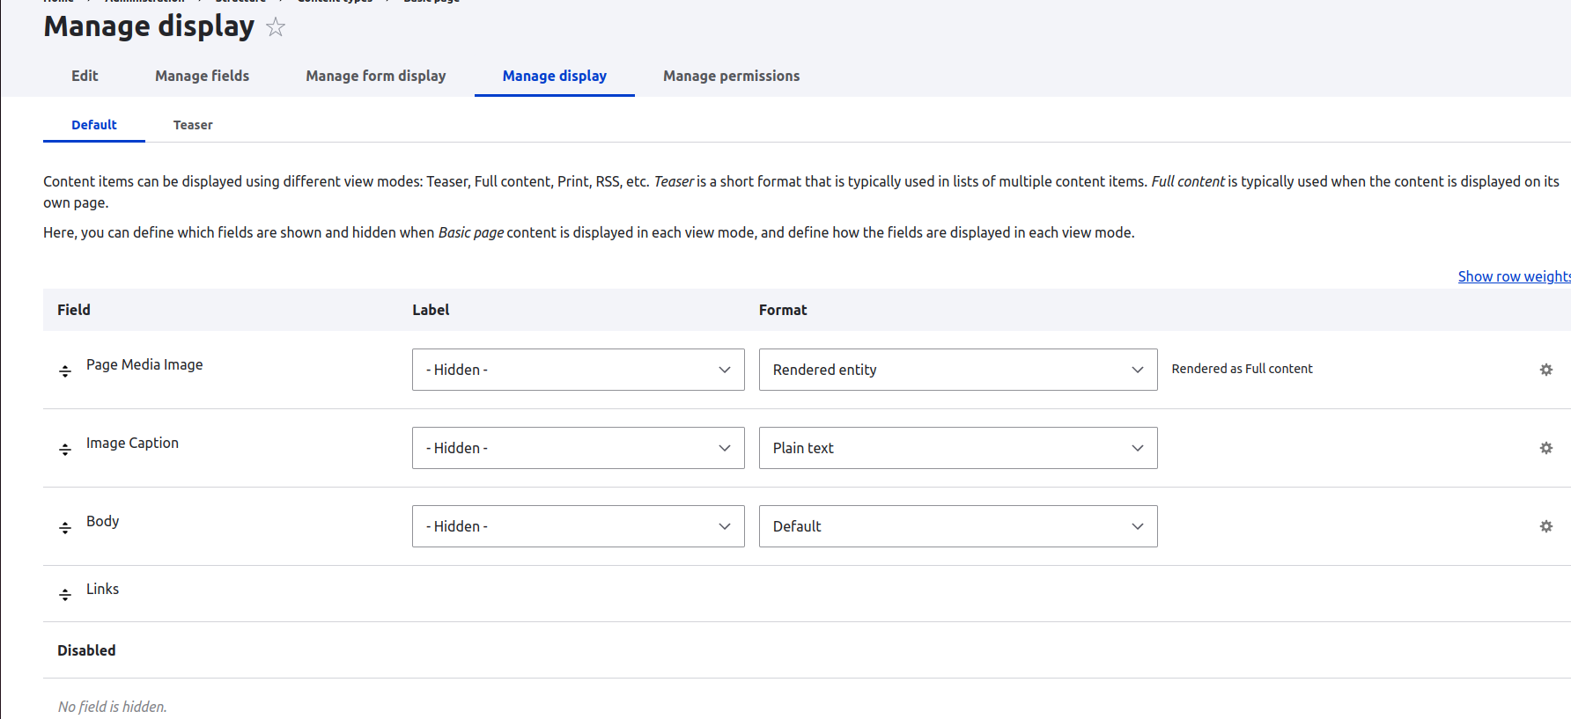1571x719 pixels.
Task: Open Plain text format dropdown
Action: click(x=958, y=448)
